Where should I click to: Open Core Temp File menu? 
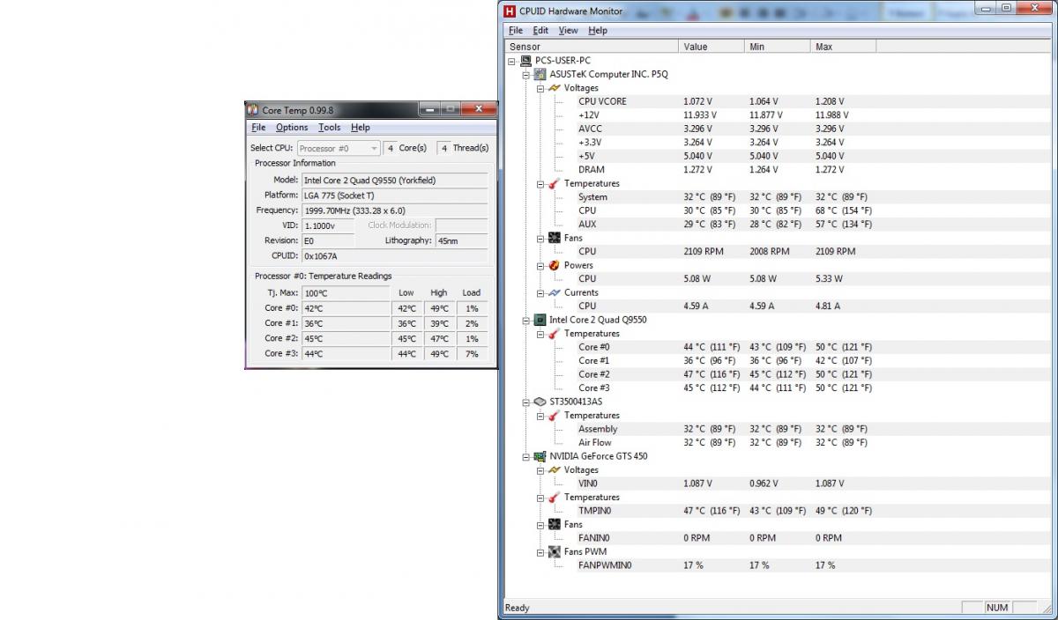[258, 128]
